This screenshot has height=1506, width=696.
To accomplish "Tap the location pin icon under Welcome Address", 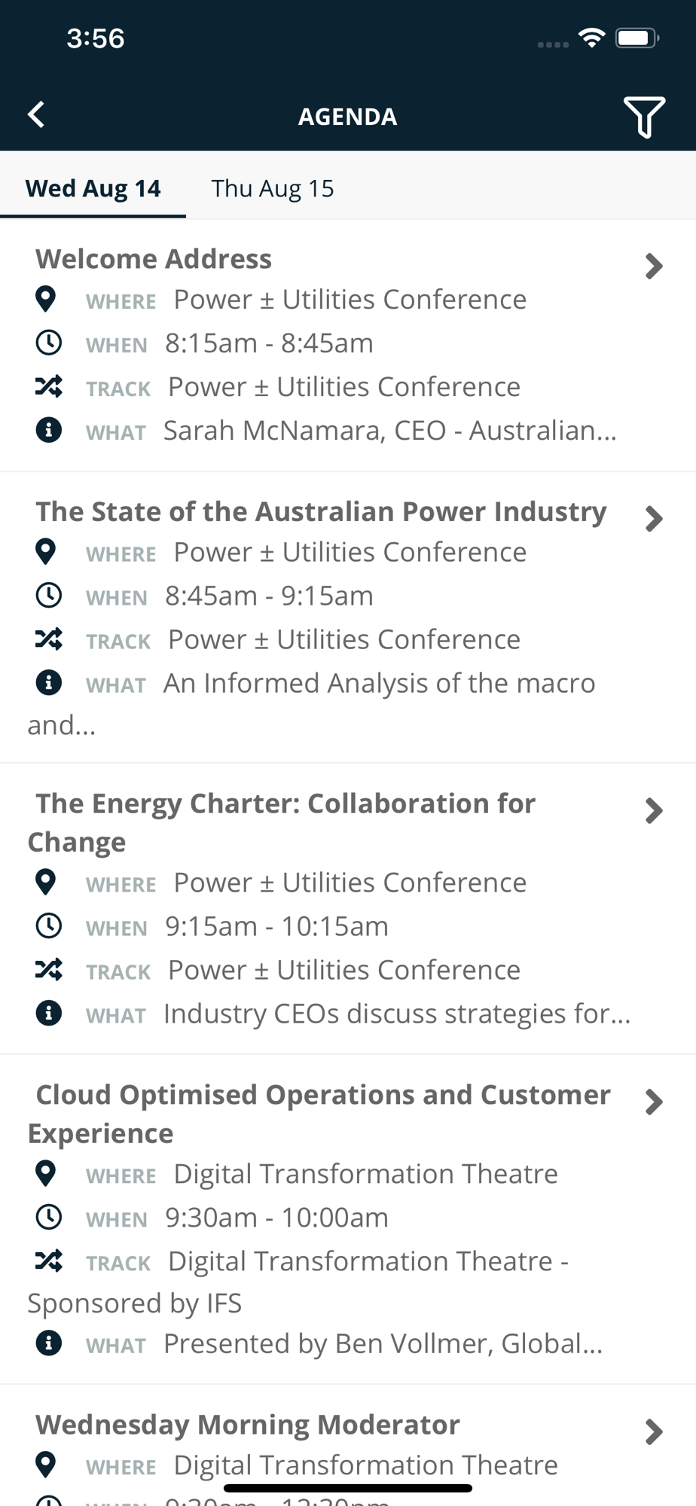I will coord(46,299).
